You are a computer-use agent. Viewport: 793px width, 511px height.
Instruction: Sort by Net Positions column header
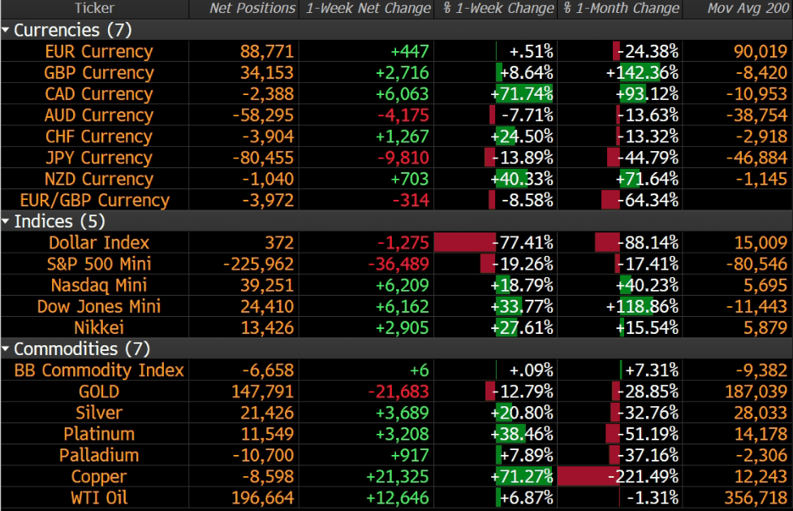pyautogui.click(x=252, y=9)
